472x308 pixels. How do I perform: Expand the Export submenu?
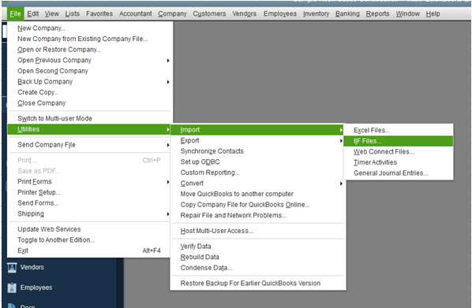click(258, 141)
